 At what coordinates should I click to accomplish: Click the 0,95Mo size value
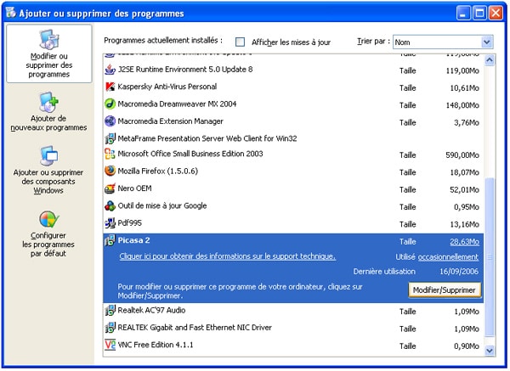click(467, 207)
